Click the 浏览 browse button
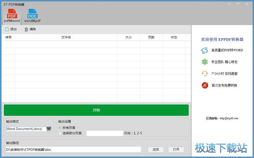 [x=155, y=150]
